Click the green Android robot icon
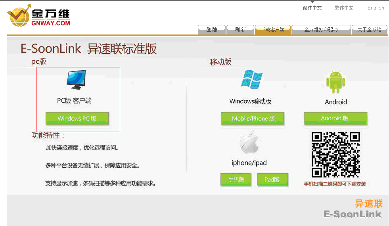The height and width of the screenshot is (226, 389). click(335, 82)
